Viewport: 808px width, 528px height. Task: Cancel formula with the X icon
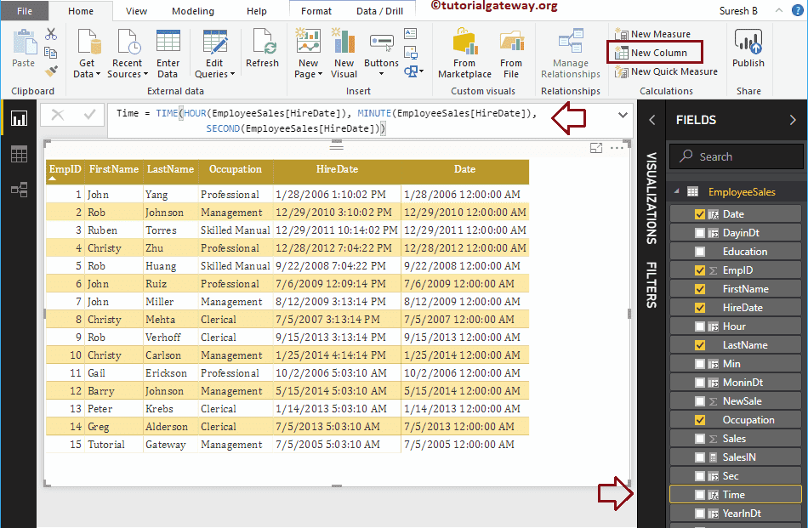(58, 114)
